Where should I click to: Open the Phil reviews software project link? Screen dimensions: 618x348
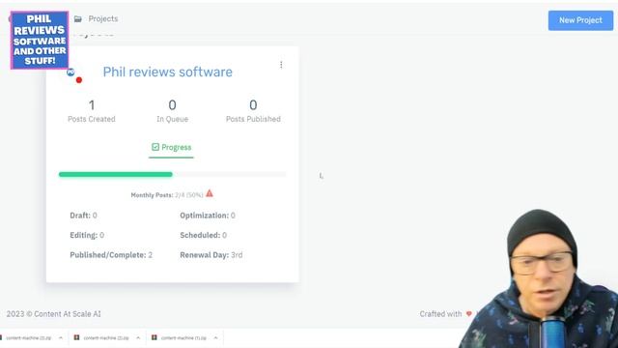(x=167, y=72)
